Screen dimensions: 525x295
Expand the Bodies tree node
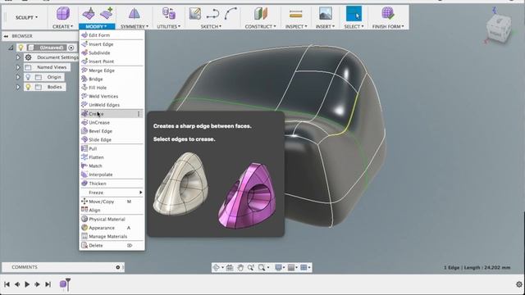[18, 87]
